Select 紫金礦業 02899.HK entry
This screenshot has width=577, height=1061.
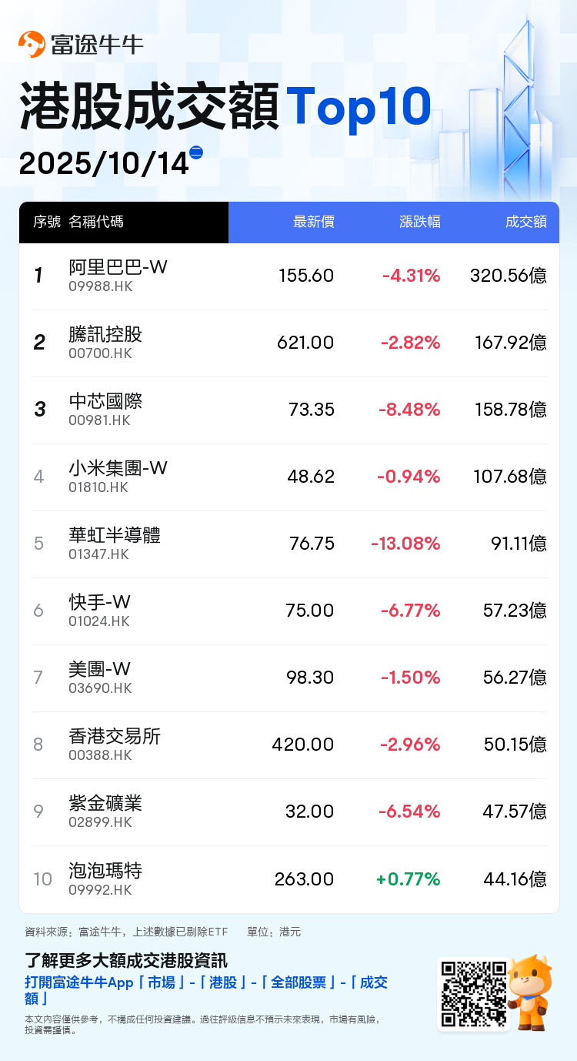click(105, 812)
